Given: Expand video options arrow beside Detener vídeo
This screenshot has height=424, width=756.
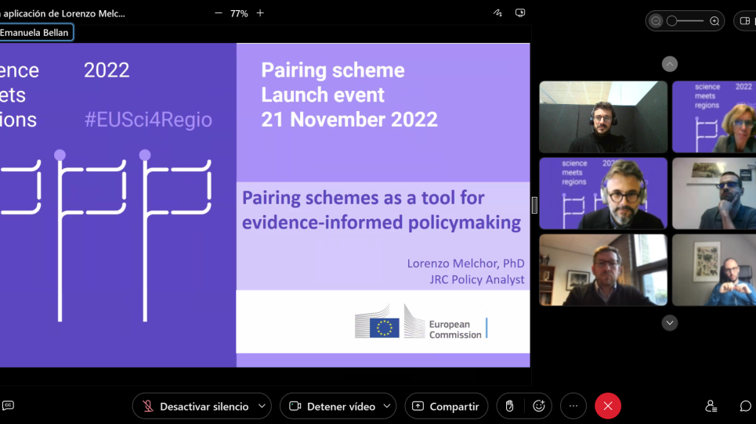Looking at the screenshot, I should 387,406.
